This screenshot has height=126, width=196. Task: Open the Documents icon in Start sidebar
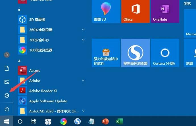coord(7,68)
